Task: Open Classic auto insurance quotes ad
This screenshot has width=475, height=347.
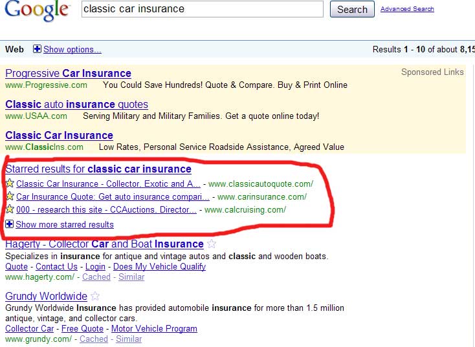Action: [x=76, y=105]
